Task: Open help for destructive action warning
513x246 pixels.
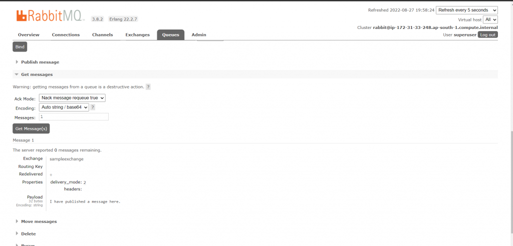Action: tap(148, 87)
